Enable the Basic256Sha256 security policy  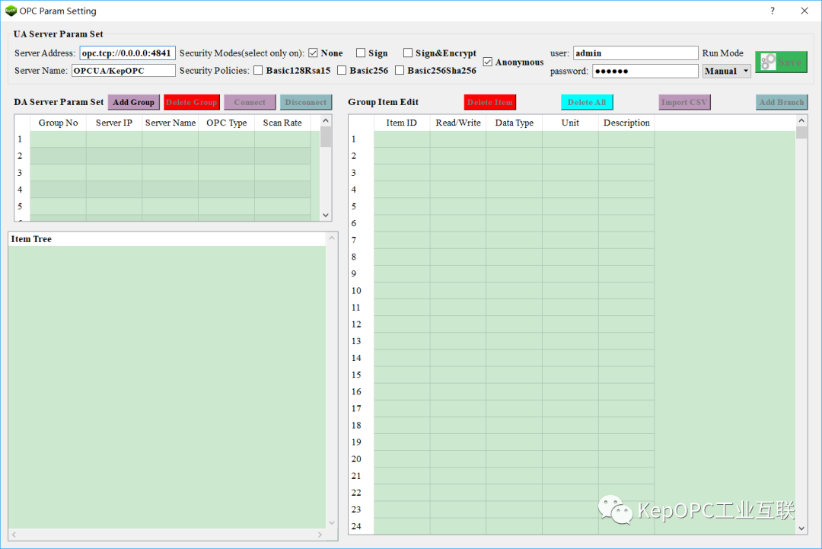(400, 70)
